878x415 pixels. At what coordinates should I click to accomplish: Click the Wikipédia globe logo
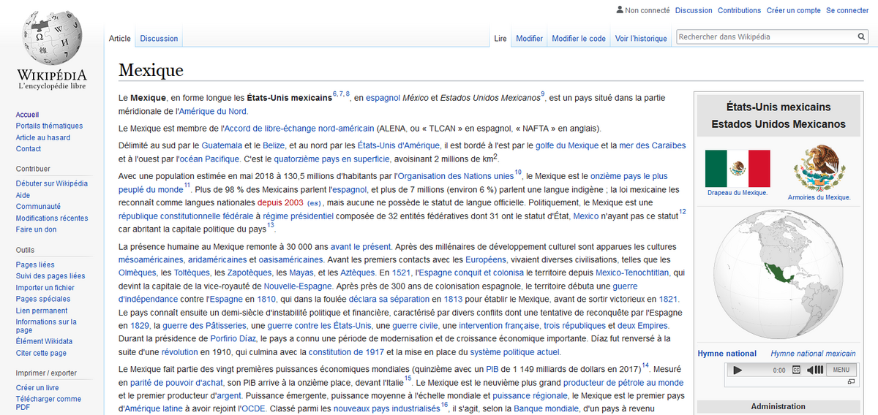51,40
